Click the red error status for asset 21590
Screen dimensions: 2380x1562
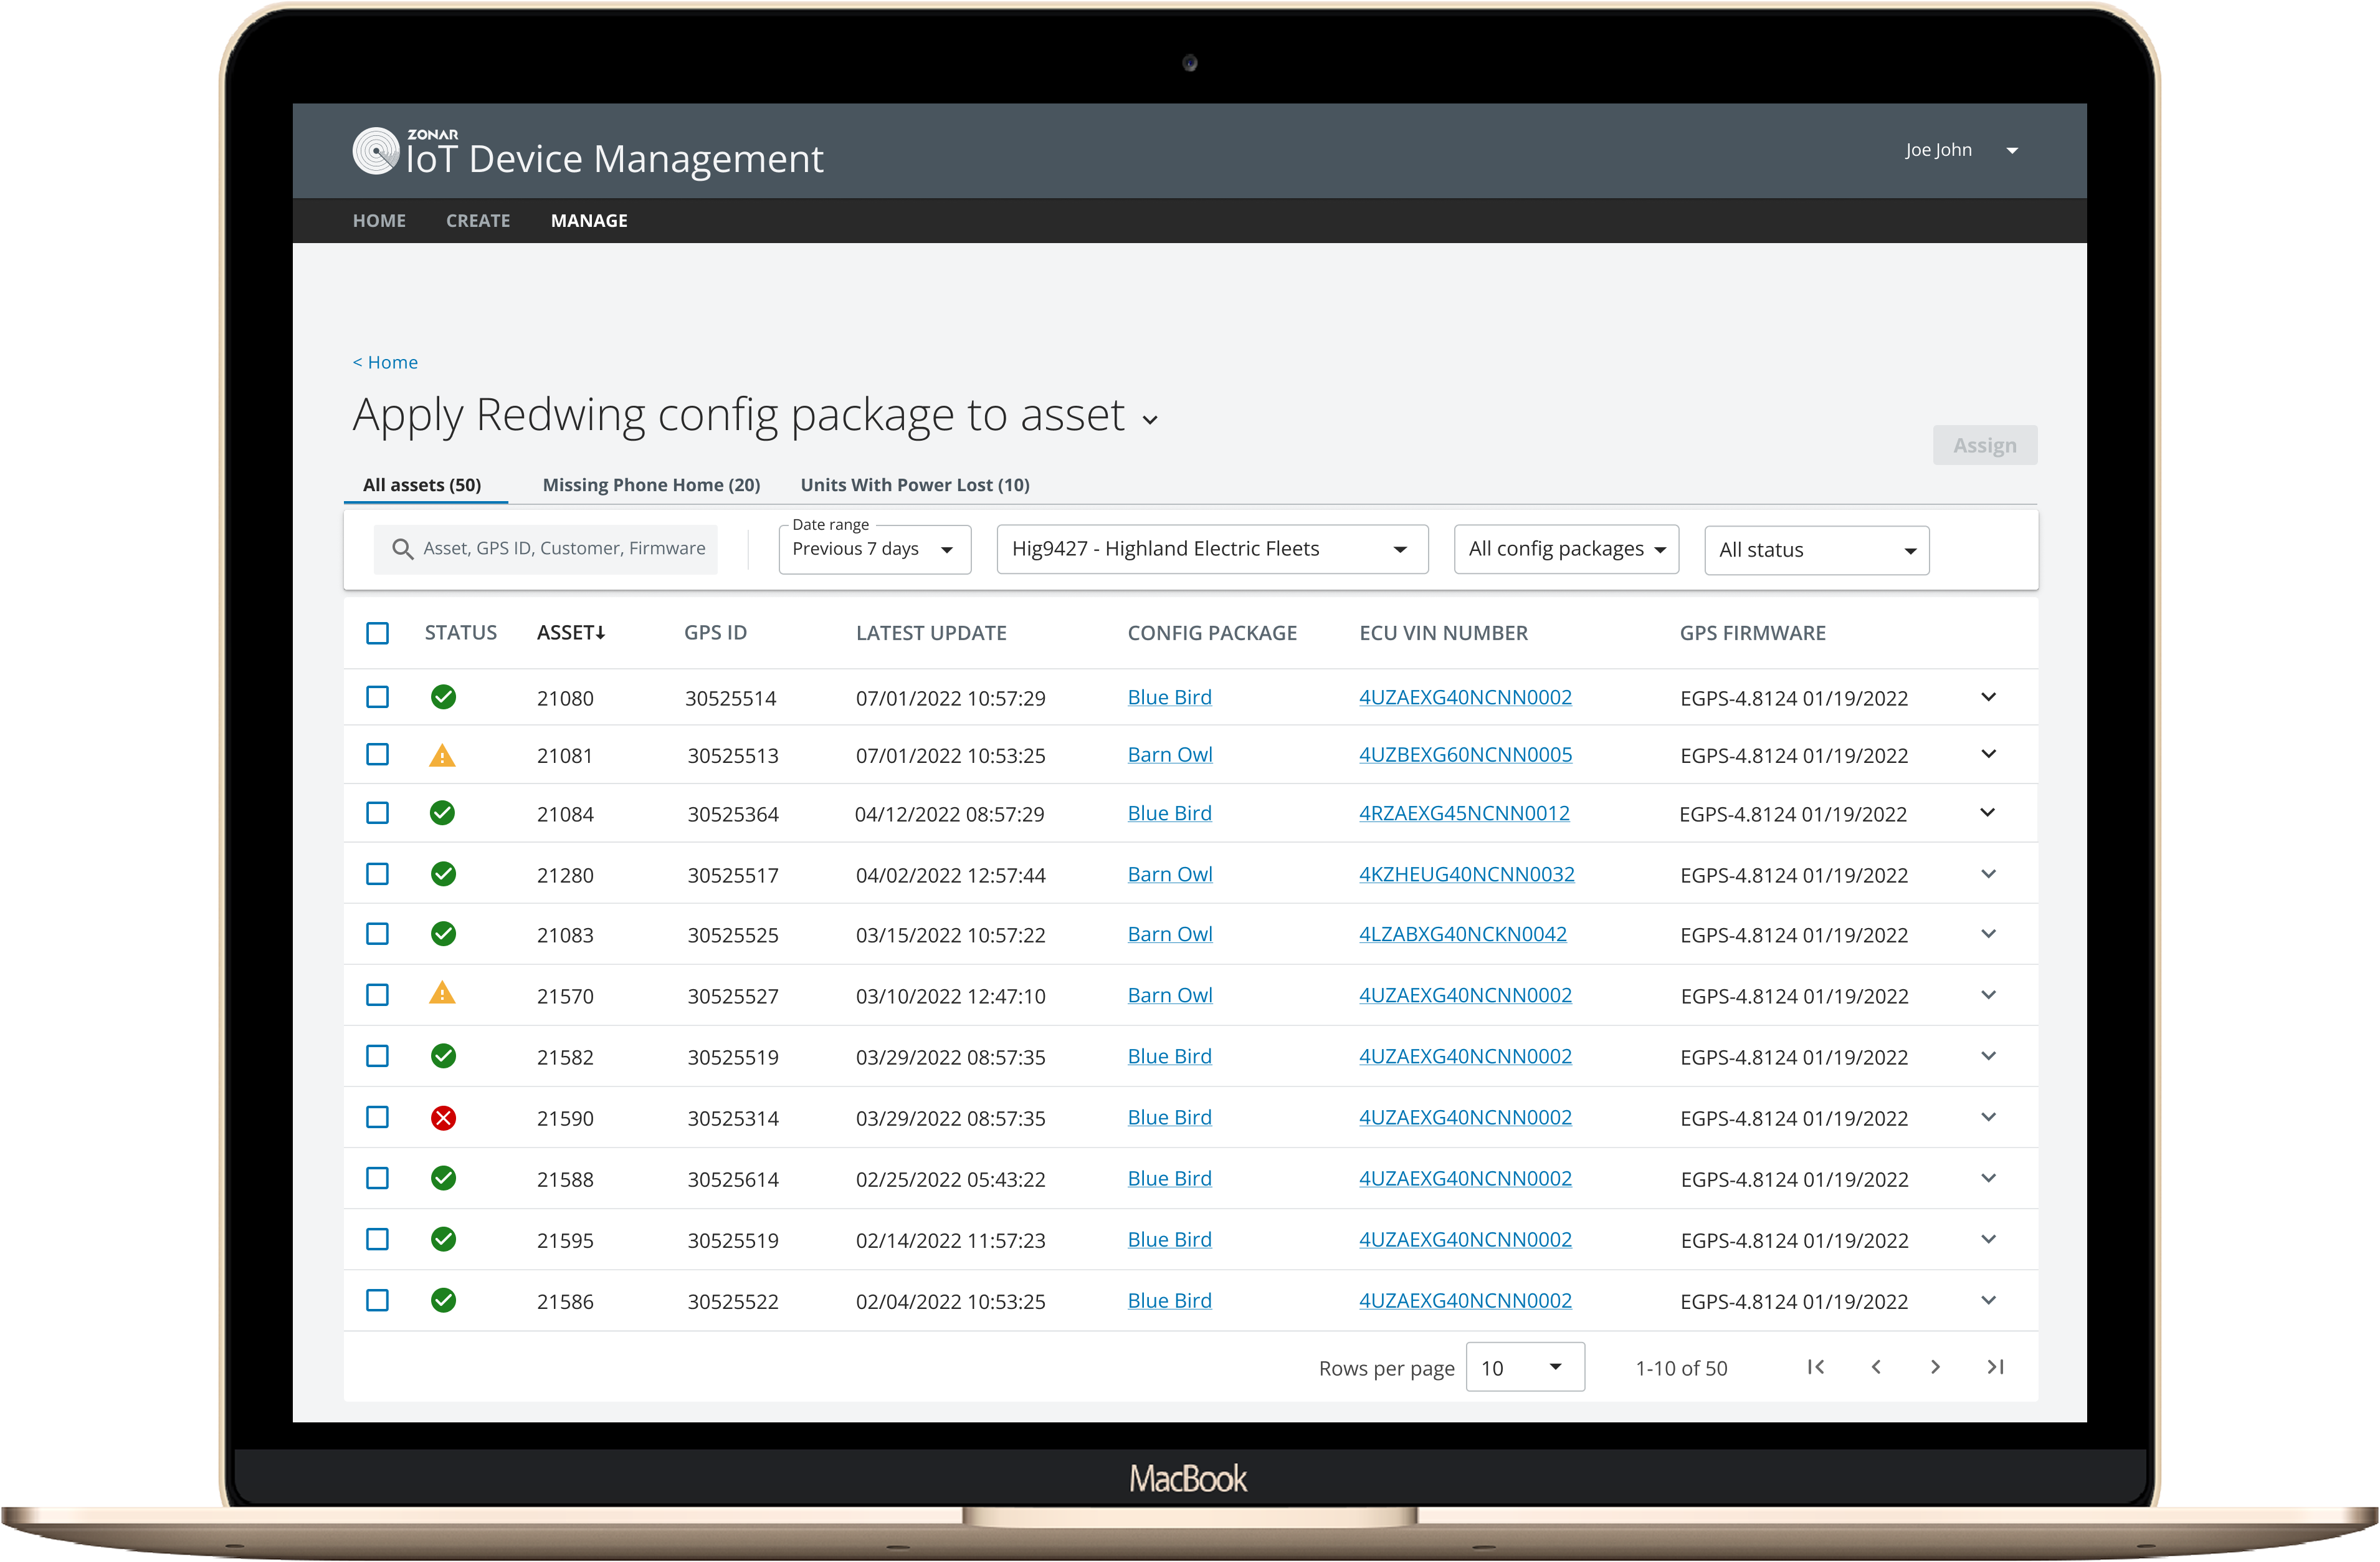(x=443, y=1119)
